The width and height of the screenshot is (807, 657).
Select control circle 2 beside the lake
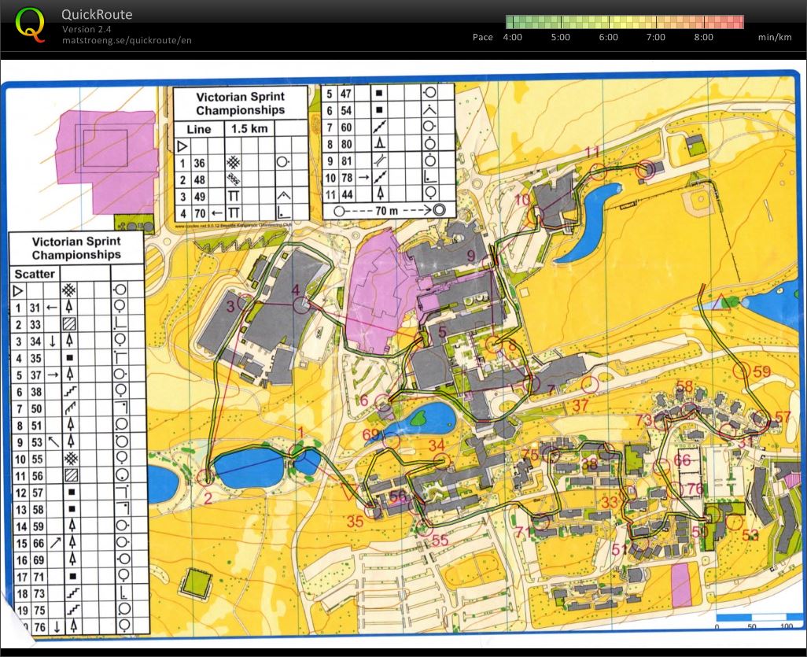206,477
